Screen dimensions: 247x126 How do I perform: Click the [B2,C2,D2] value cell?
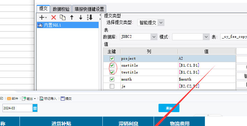[207, 86]
